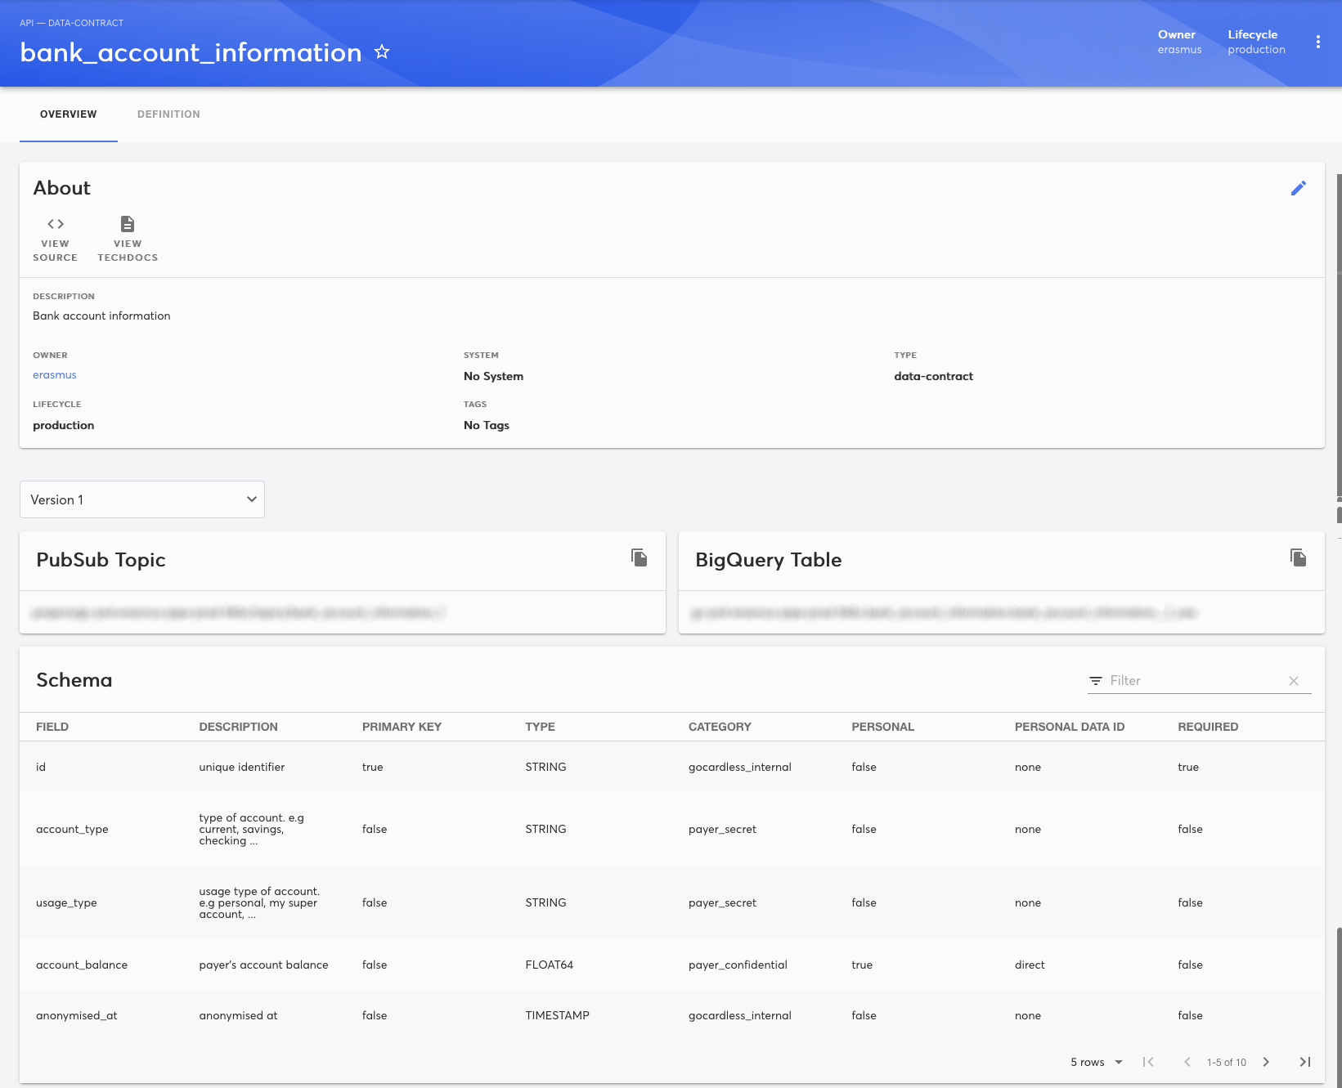Open the erasmus owner link

[55, 375]
